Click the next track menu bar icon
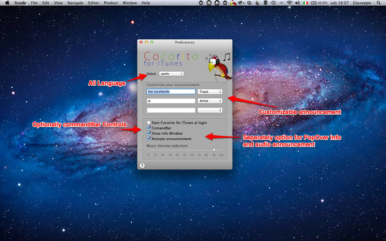This screenshot has width=386, height=241. pyautogui.click(x=225, y=3)
